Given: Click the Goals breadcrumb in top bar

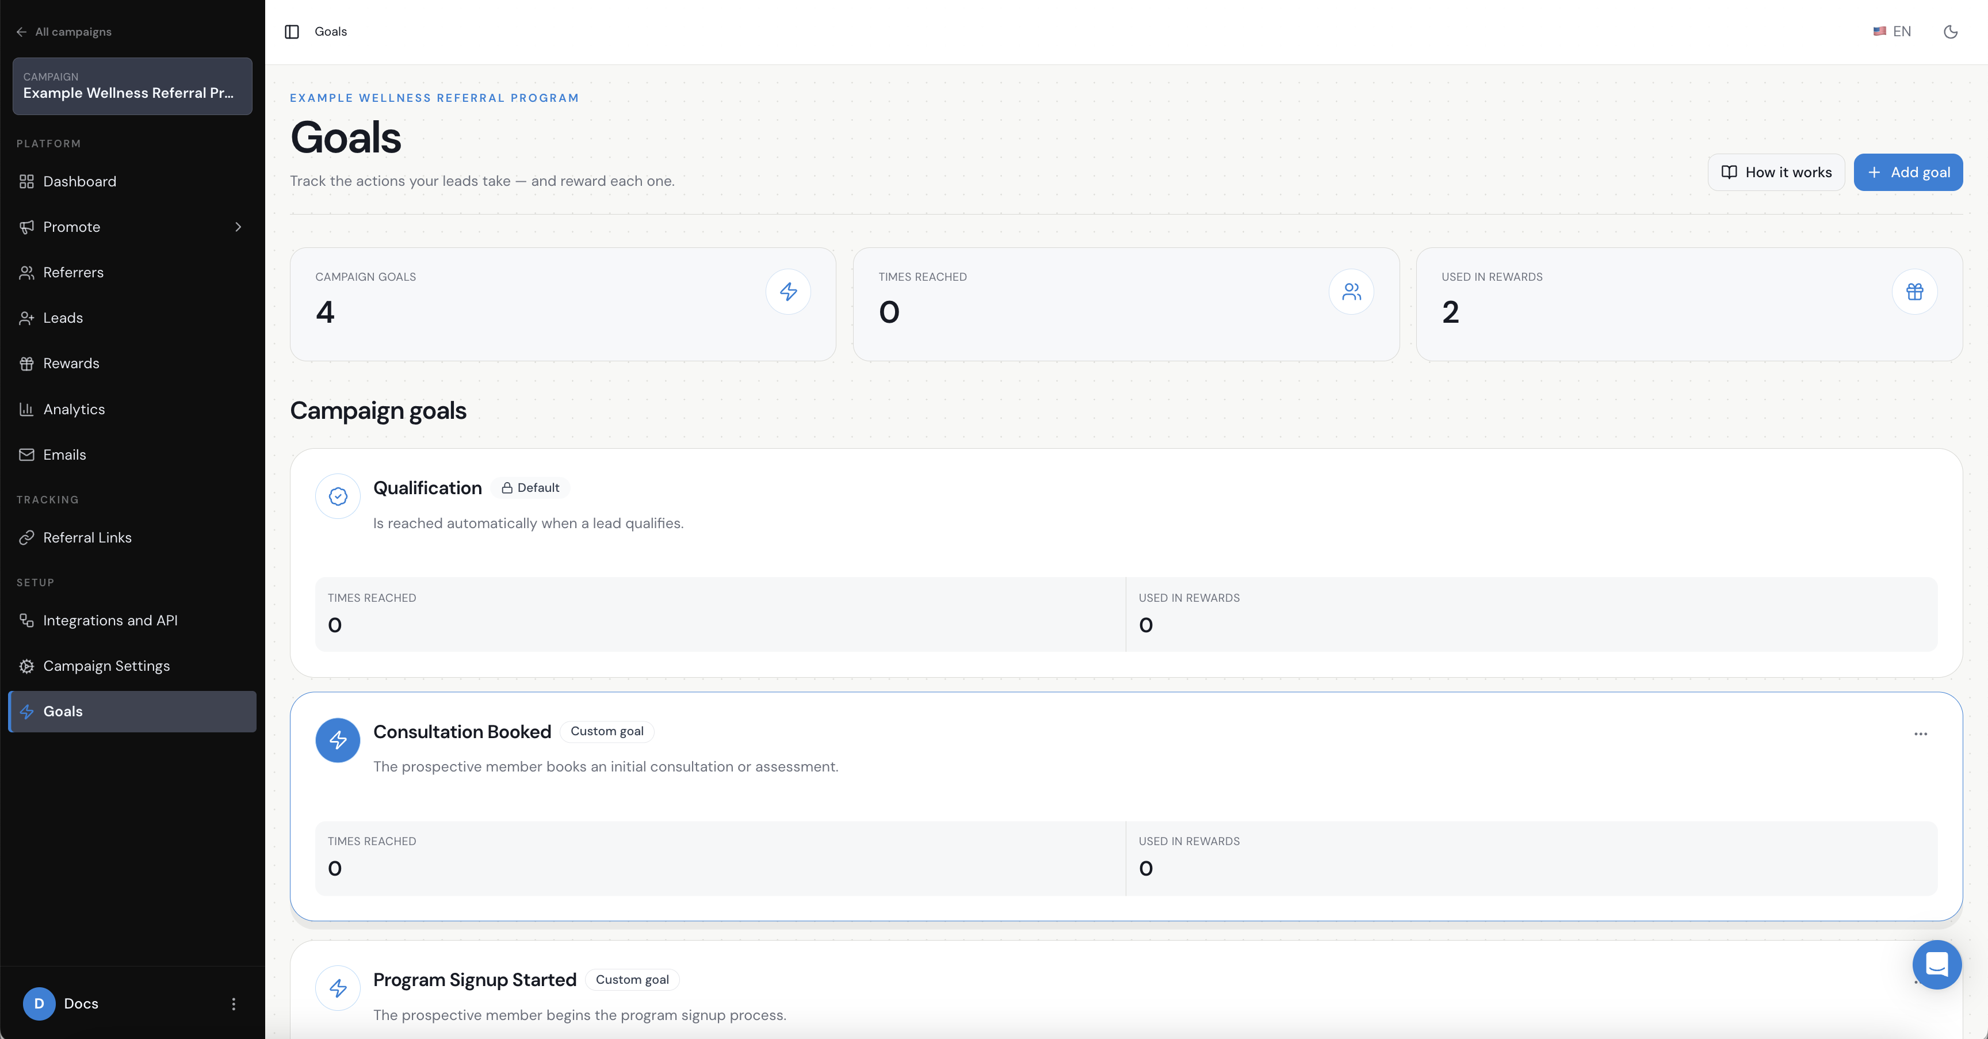Looking at the screenshot, I should (x=330, y=32).
